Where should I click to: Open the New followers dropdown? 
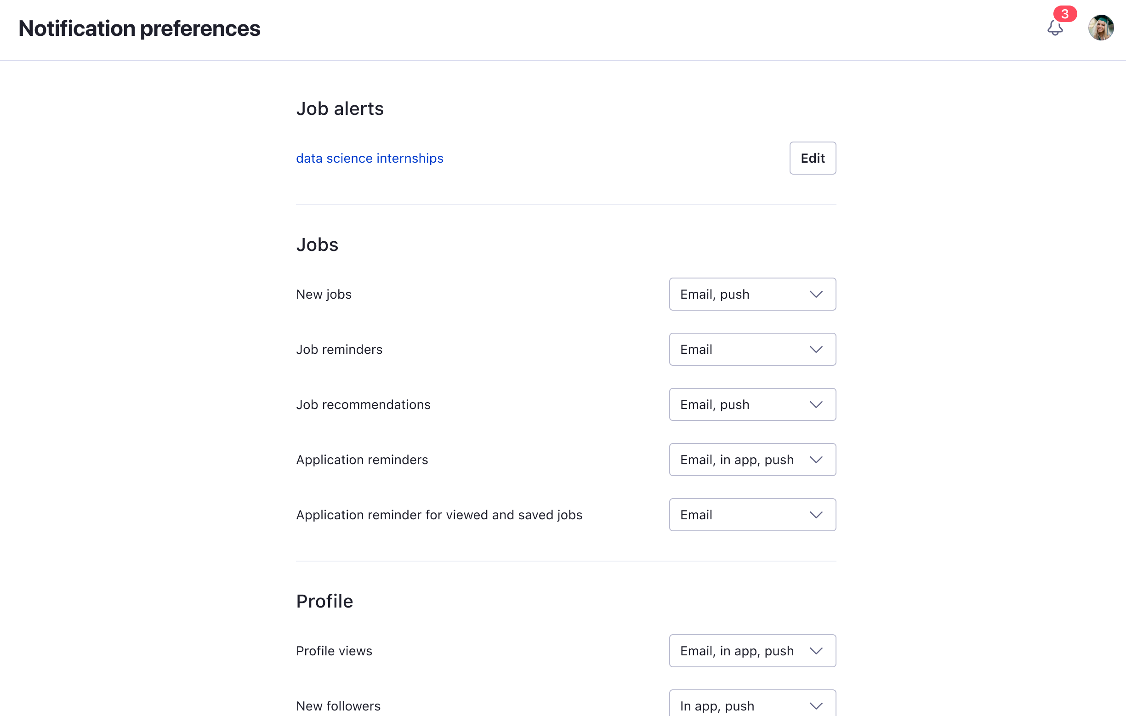752,704
